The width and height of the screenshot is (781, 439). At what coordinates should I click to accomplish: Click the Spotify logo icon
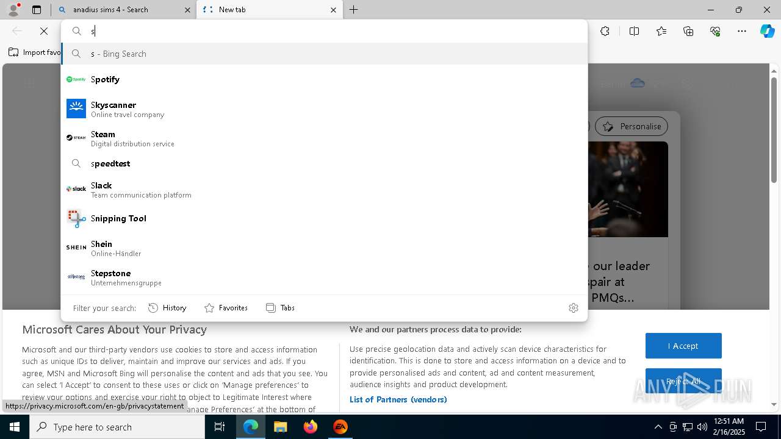pos(76,79)
